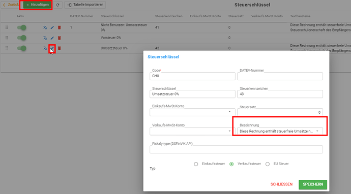Edit the Nicht Benutzen row with the pencil icon
Viewport: 351px width, 194px height.
point(52,27)
